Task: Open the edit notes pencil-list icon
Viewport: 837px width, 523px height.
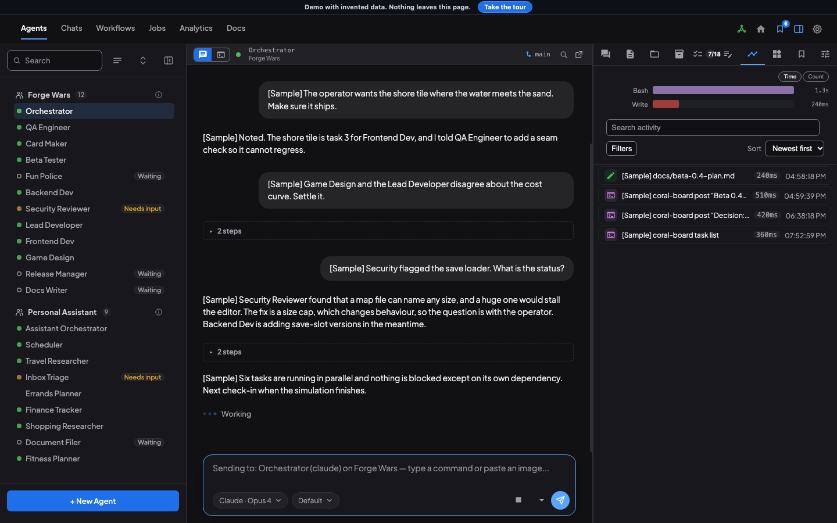Action: click(x=728, y=54)
